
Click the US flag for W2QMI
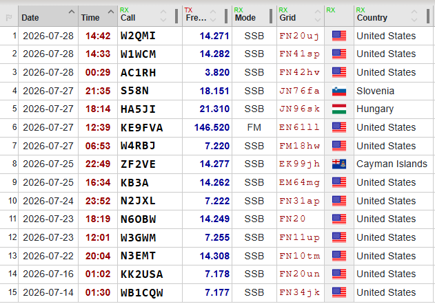[x=339, y=36]
